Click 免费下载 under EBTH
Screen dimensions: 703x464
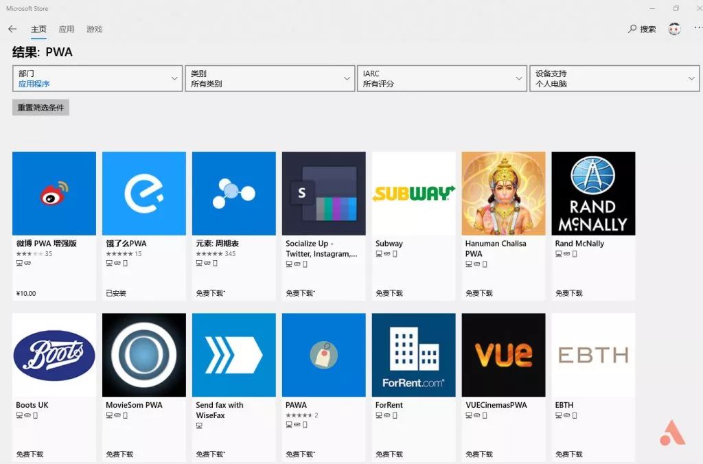click(569, 454)
